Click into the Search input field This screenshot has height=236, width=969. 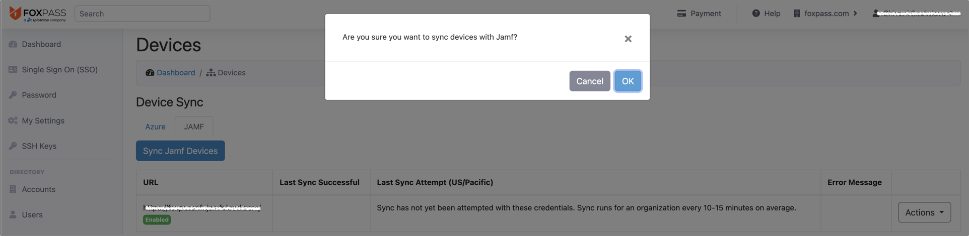pyautogui.click(x=143, y=14)
